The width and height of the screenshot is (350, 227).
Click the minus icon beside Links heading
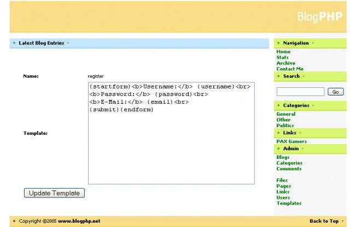tap(300, 133)
